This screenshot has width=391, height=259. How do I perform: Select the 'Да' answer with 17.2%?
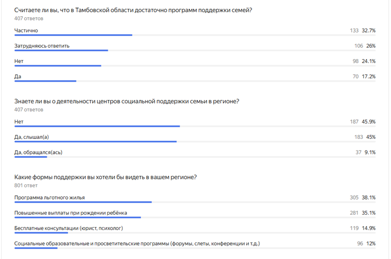(x=195, y=78)
